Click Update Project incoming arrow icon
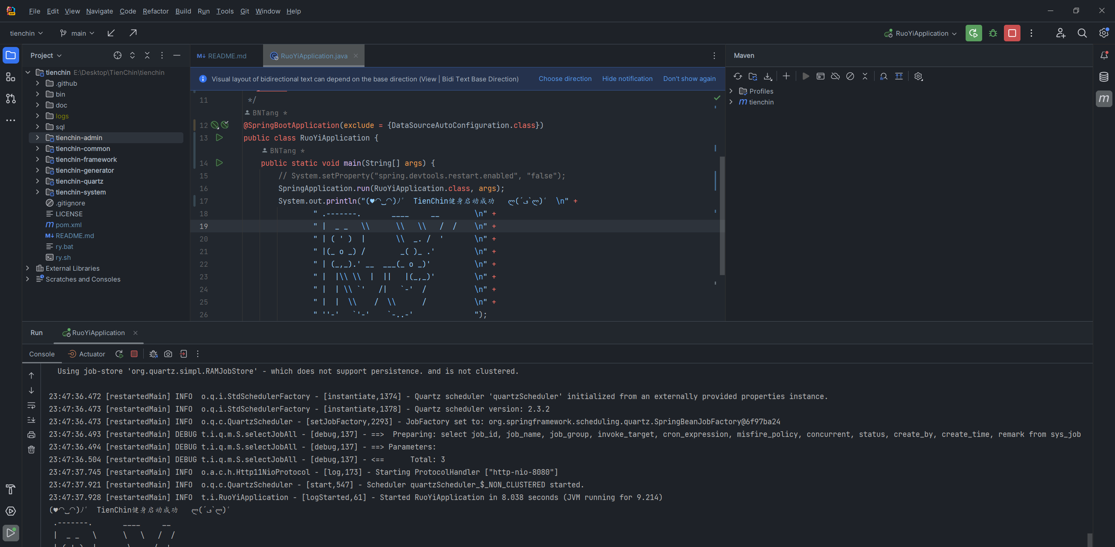This screenshot has height=547, width=1115. click(x=111, y=33)
